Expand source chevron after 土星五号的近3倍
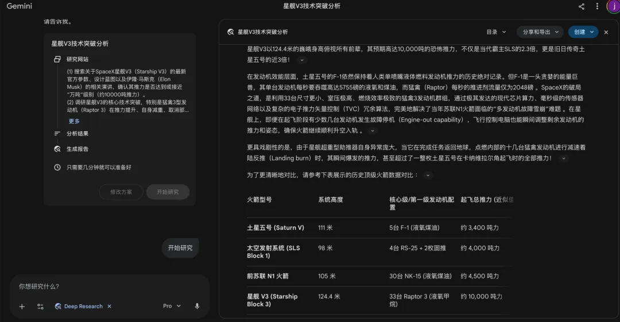This screenshot has width=620, height=322. pos(302,60)
